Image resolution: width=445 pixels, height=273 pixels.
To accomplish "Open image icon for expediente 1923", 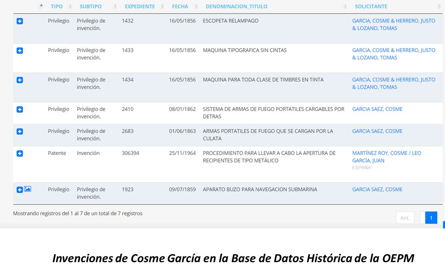I will 28,189.
